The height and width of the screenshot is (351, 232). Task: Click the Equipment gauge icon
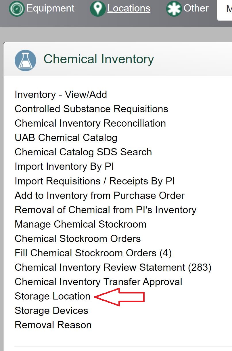tap(16, 9)
